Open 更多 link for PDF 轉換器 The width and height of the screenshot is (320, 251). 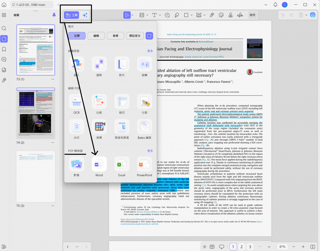[x=150, y=151]
